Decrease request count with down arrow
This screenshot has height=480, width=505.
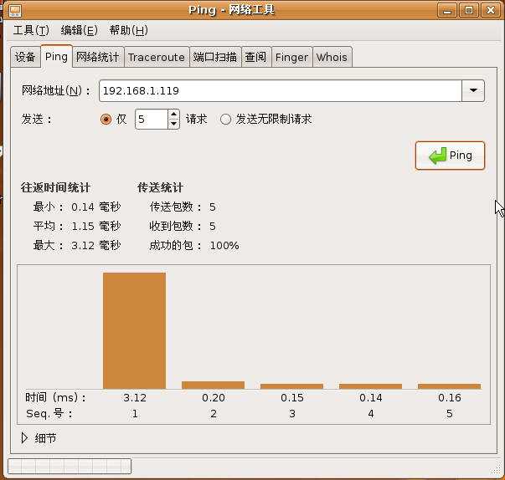pyautogui.click(x=173, y=124)
